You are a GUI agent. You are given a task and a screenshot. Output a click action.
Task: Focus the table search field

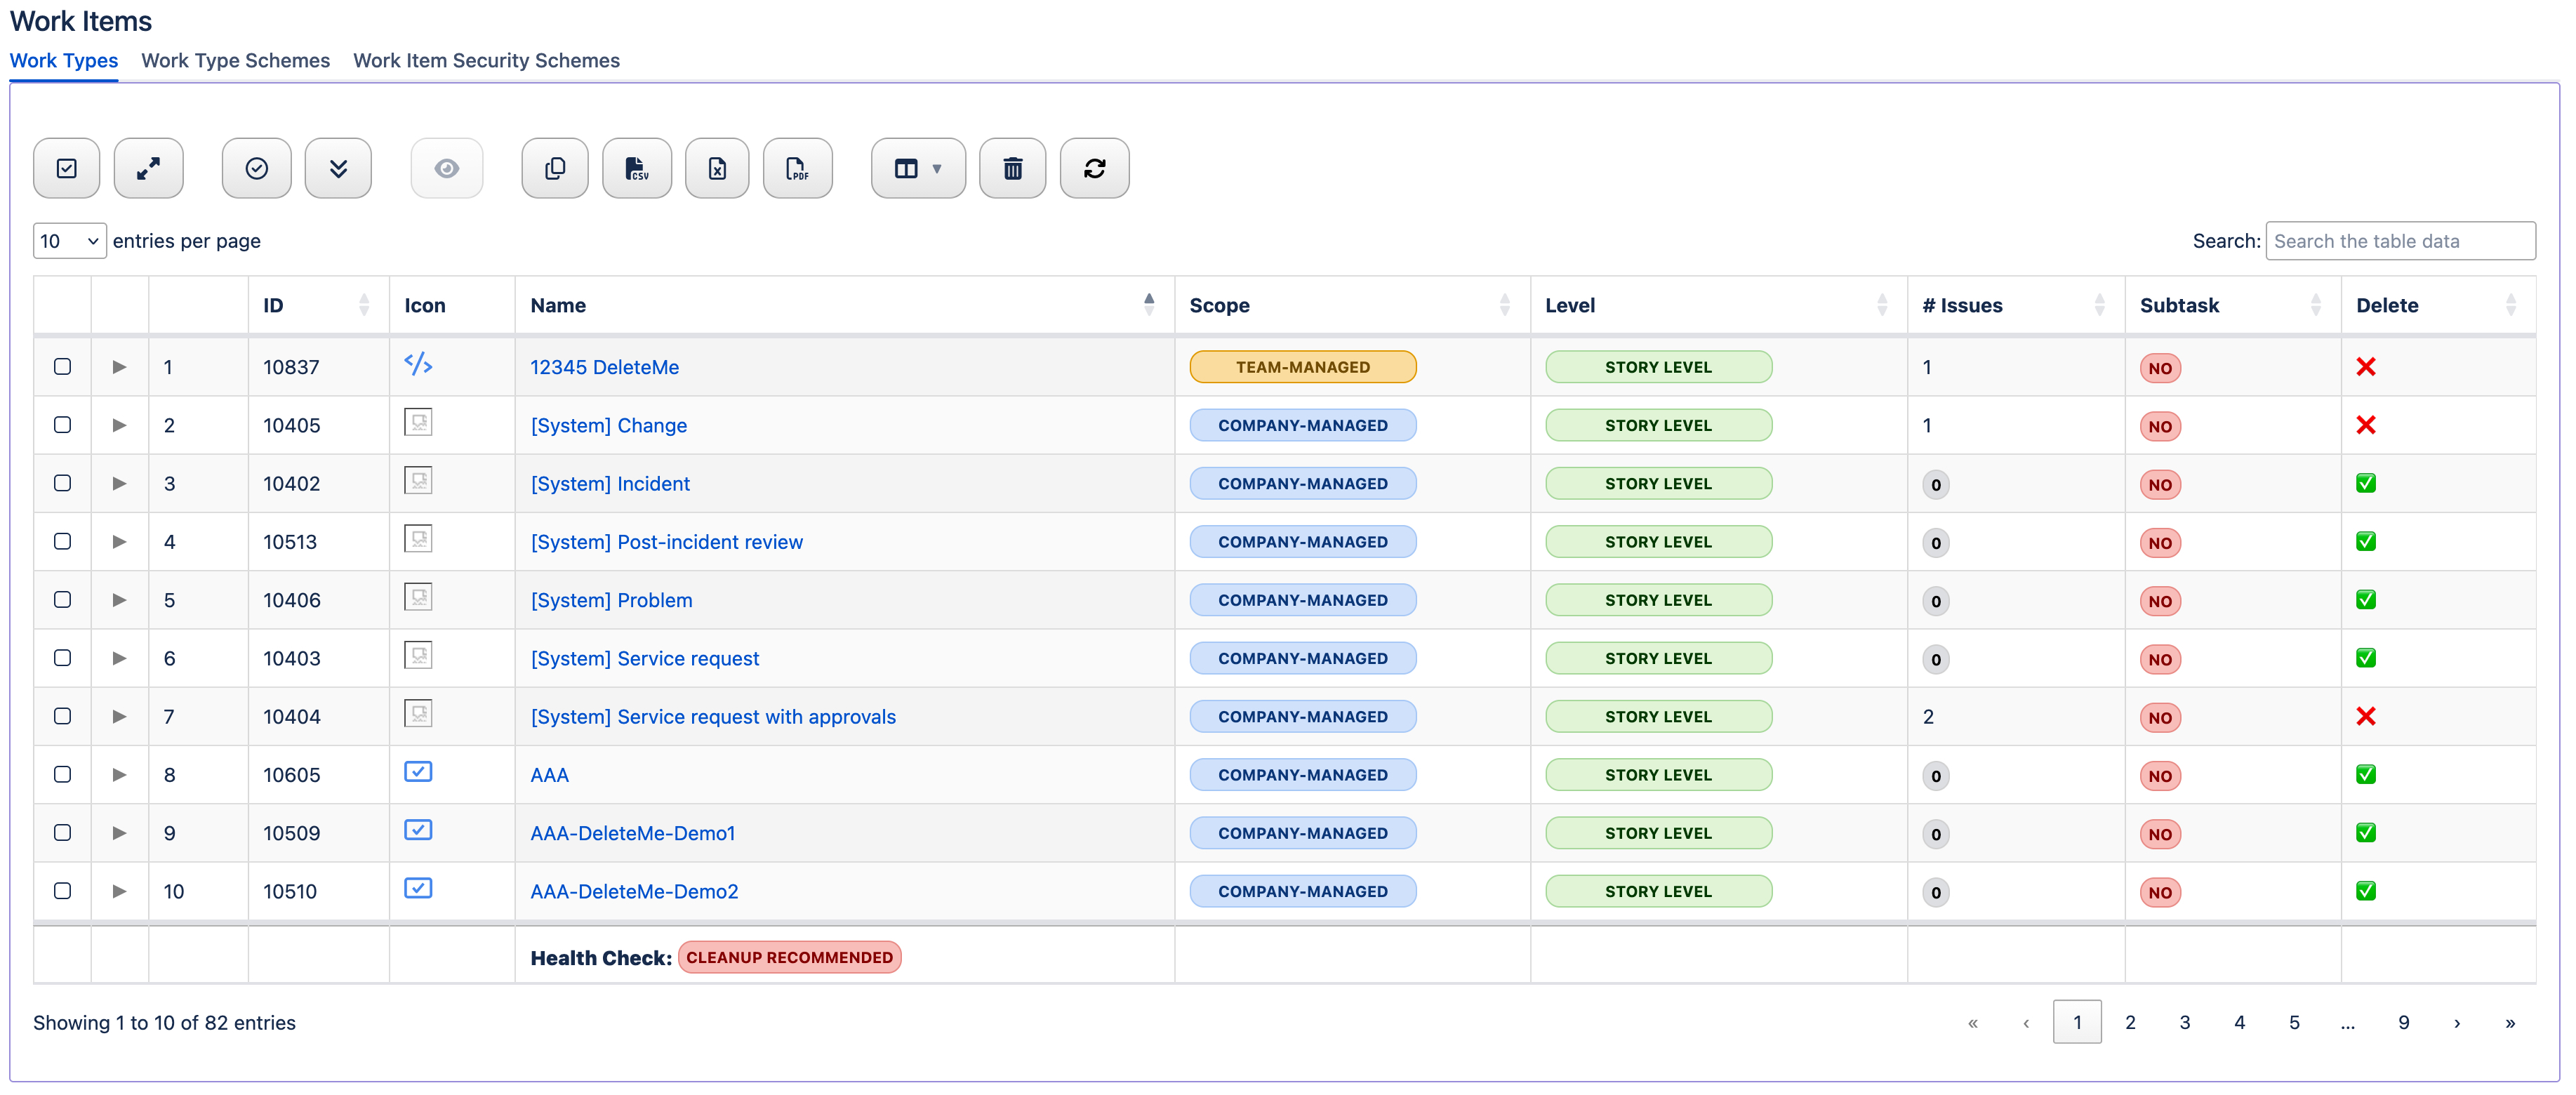click(x=2399, y=241)
